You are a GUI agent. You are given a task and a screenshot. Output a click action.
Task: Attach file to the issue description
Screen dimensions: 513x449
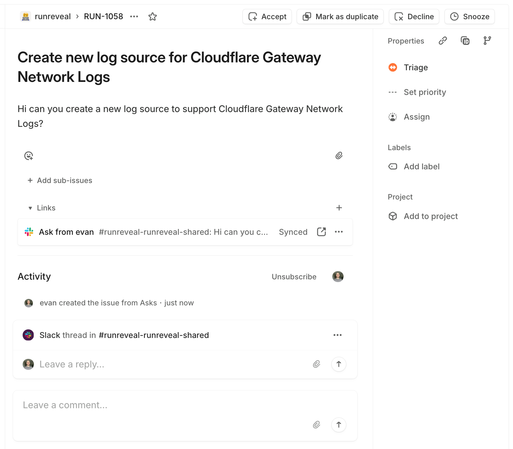[x=339, y=156]
